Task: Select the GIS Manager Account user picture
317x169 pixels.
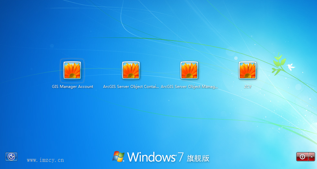Action: tap(72, 70)
